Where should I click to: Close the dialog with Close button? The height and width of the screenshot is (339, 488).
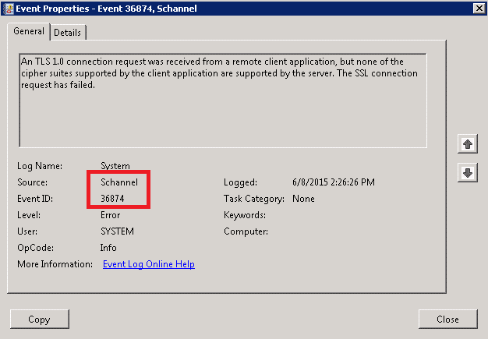[x=447, y=319]
